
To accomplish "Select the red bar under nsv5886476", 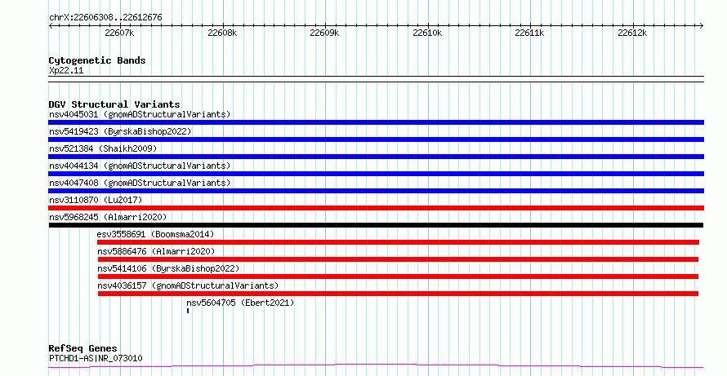I will pos(398,259).
